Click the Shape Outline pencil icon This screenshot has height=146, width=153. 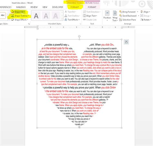click(x=13, y=16)
